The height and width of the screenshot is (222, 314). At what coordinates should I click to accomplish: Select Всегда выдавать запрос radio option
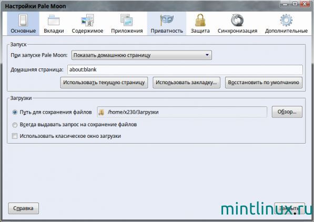[x=15, y=125]
